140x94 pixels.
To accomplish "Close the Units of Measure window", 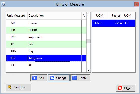I will [x=136, y=4].
